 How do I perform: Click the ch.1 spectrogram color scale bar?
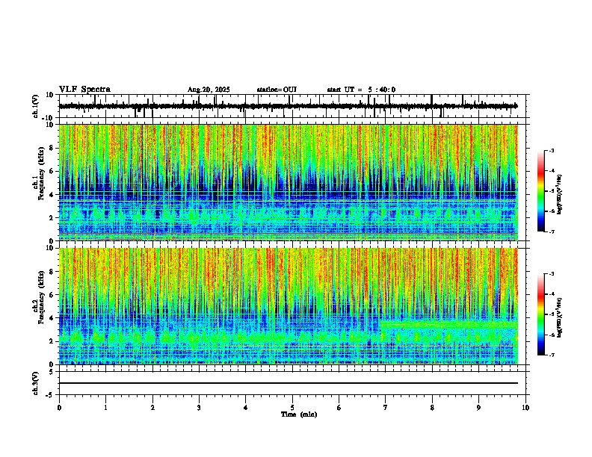(541, 191)
